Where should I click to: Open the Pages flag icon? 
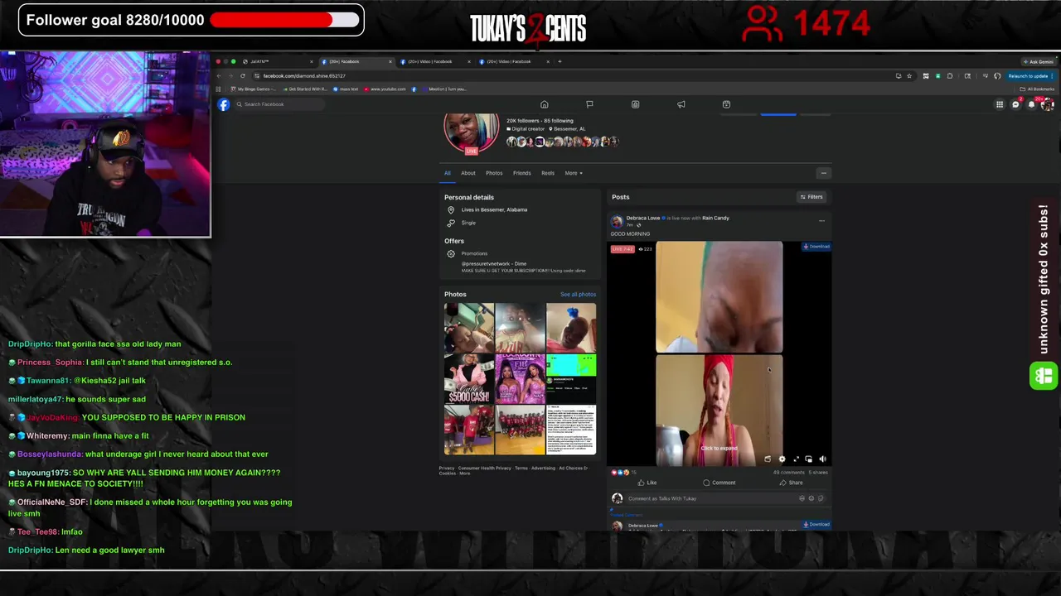pyautogui.click(x=589, y=104)
